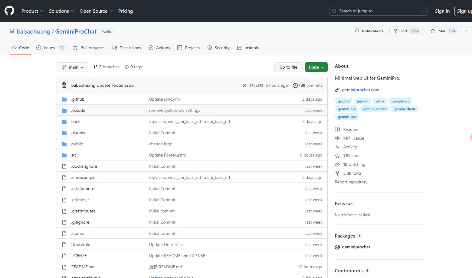Open the geminiprochat.com website link
The image size is (472, 278).
click(x=360, y=90)
